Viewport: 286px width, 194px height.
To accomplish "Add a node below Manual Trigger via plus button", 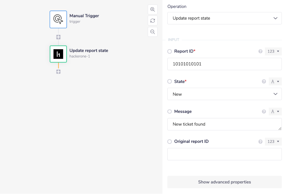I will pos(58,37).
